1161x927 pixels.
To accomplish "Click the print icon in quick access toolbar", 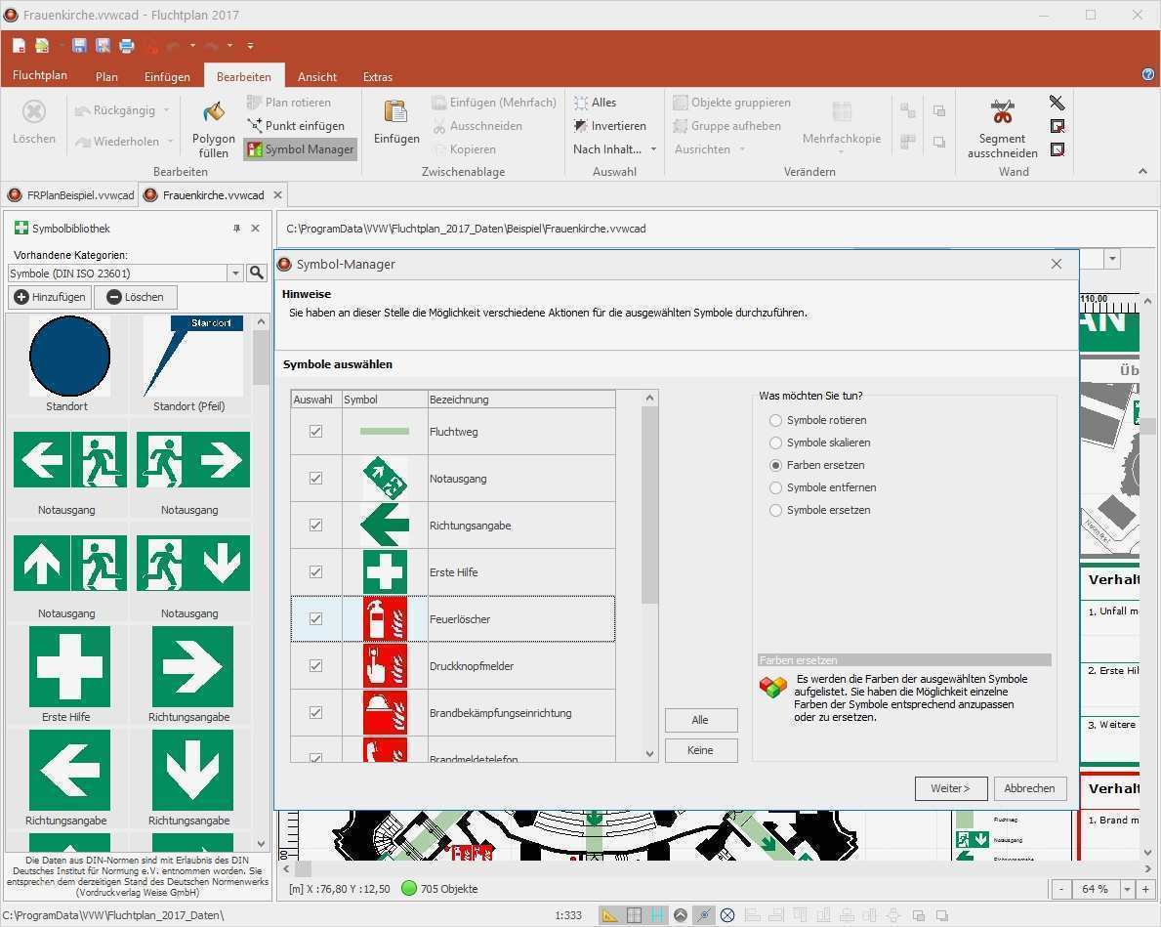I will (x=127, y=46).
